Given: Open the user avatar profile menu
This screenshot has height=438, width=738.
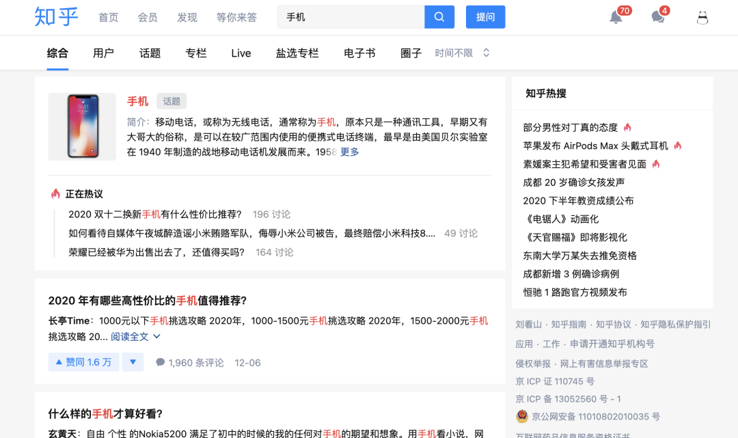Looking at the screenshot, I should (x=702, y=17).
